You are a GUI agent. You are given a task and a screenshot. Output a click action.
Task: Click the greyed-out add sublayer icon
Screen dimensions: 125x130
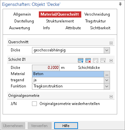pyautogui.click(x=96, y=60)
